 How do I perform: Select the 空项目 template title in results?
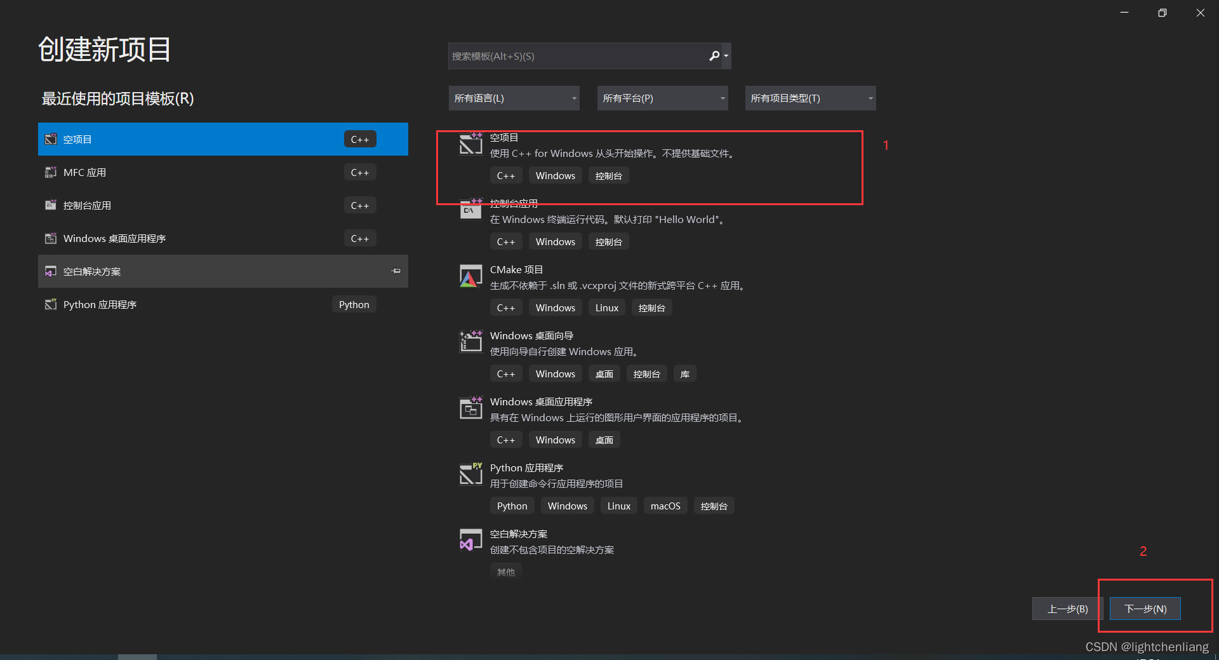pyautogui.click(x=504, y=137)
